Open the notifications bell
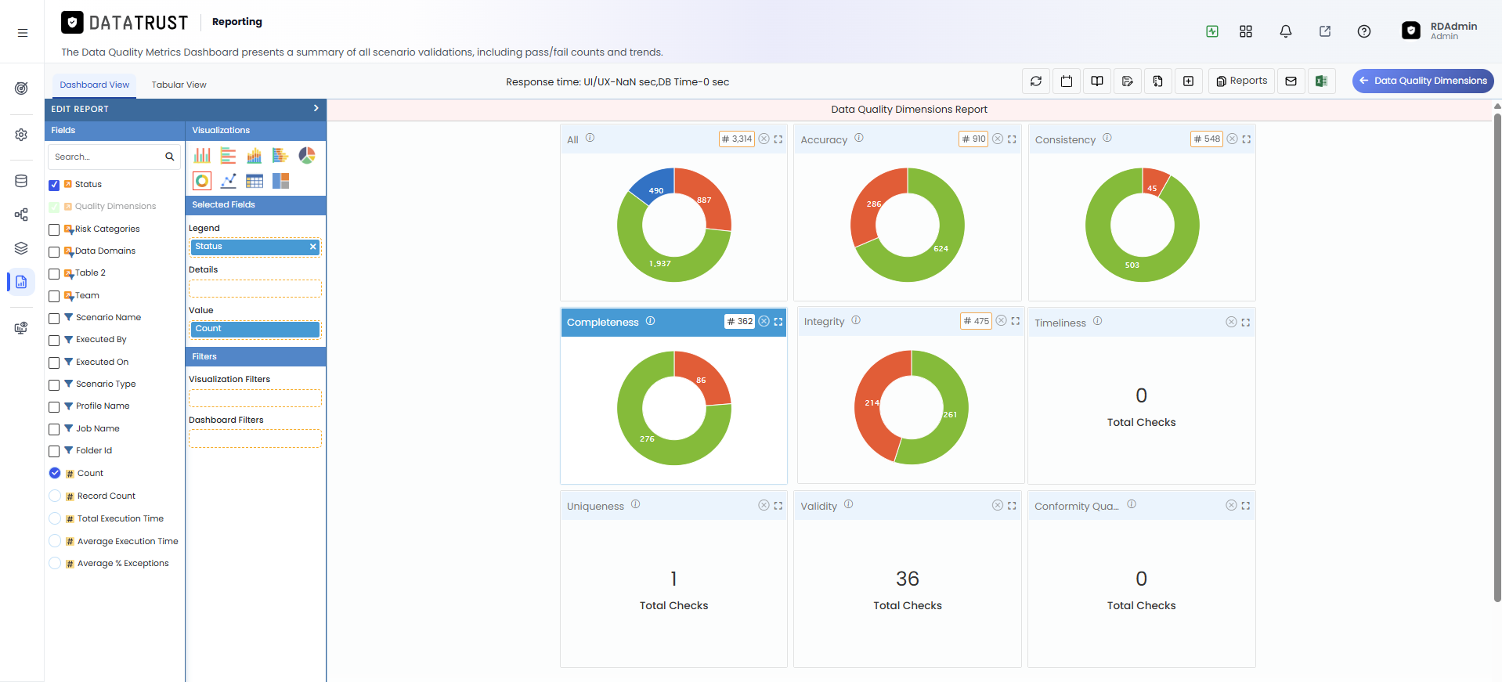The height and width of the screenshot is (682, 1502). click(x=1286, y=31)
